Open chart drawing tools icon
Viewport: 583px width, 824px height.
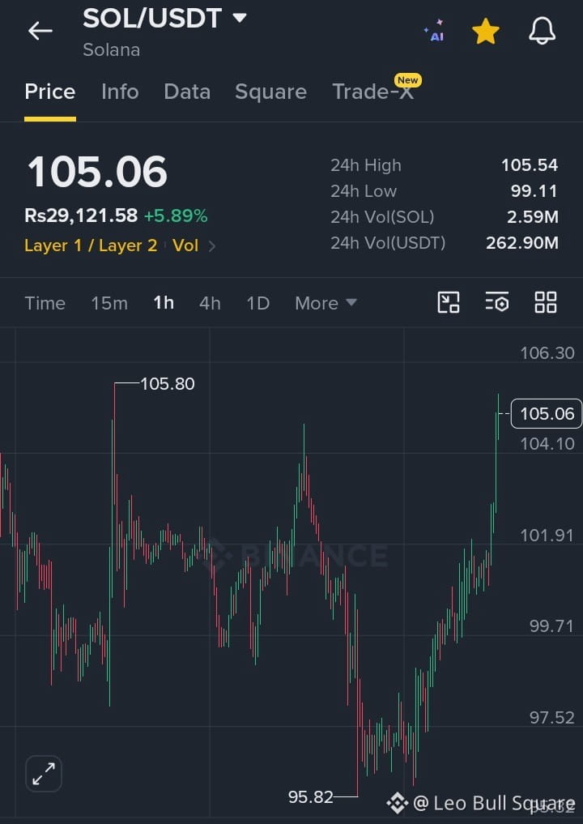tap(449, 303)
